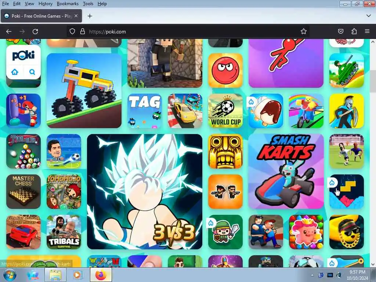This screenshot has height=282, width=376.
Task: Open the Pool Club billiards game
Action: point(23,151)
